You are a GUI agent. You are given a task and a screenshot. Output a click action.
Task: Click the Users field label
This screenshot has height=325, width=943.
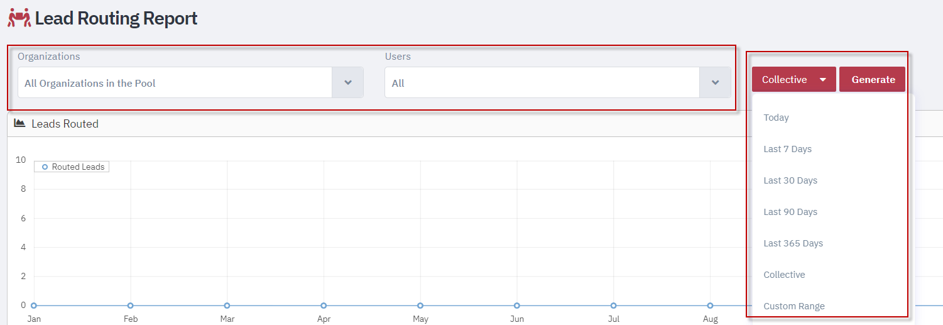[398, 56]
